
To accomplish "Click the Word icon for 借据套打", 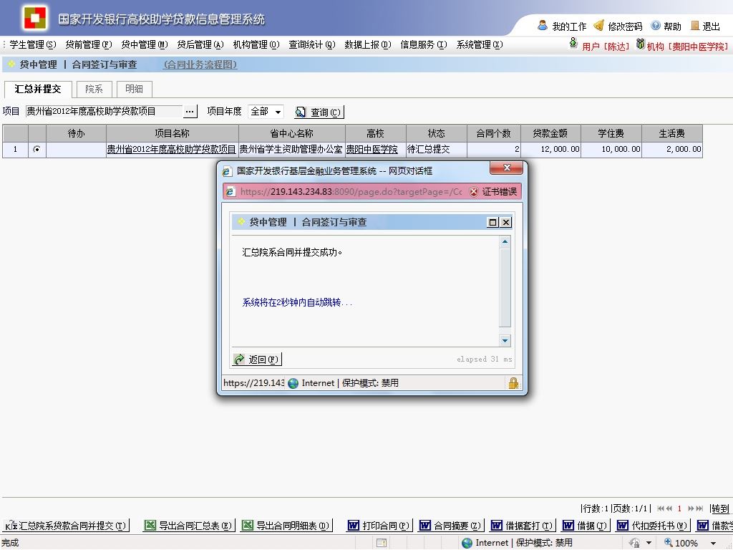I will 497,526.
